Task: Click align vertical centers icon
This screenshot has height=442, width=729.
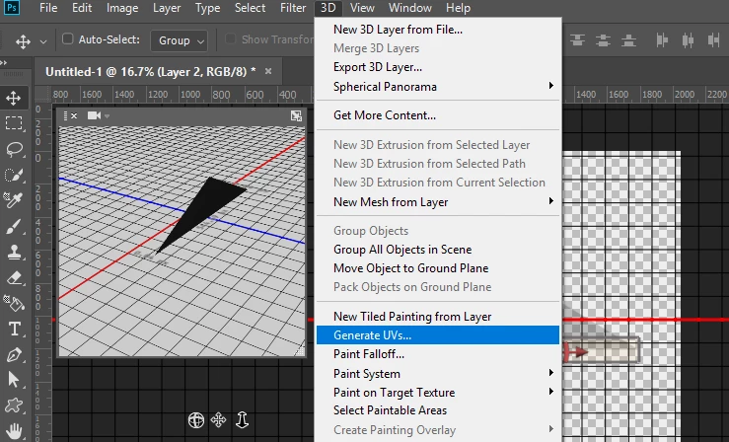Action: coord(603,40)
